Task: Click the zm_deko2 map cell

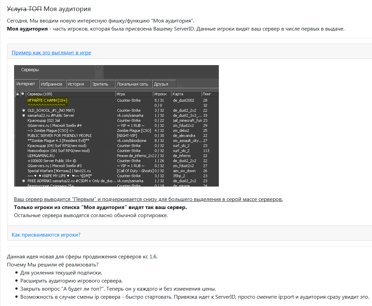Action: point(181,131)
